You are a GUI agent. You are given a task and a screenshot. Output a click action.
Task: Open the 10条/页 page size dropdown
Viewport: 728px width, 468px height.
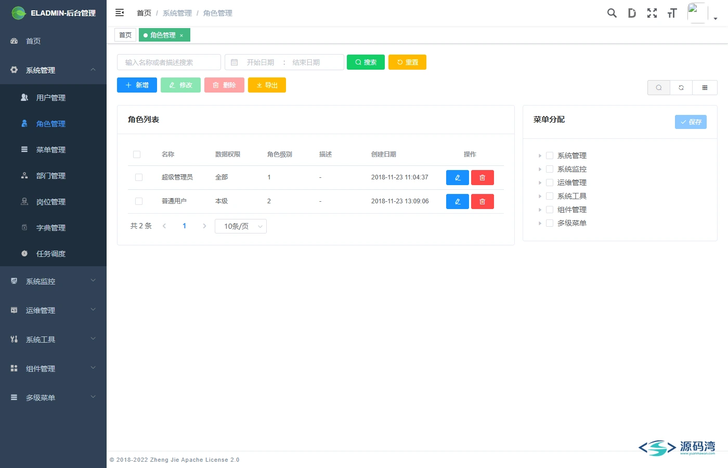point(241,226)
